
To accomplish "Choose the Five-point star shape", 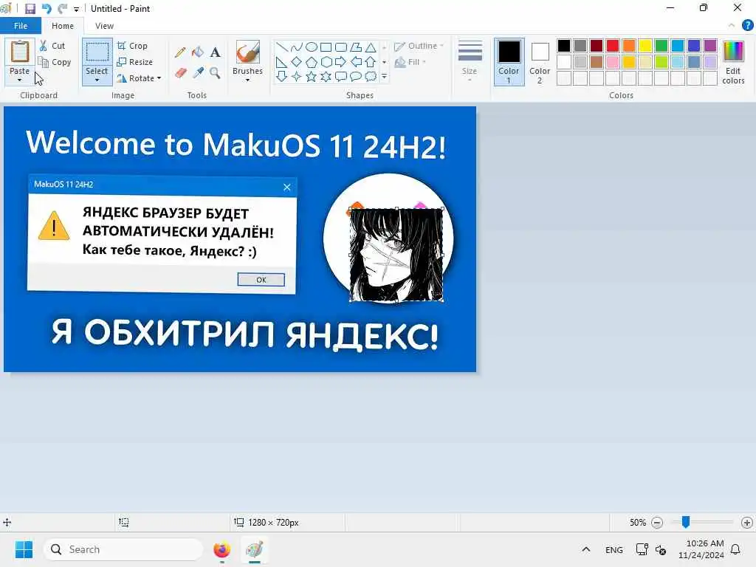I will [x=312, y=76].
